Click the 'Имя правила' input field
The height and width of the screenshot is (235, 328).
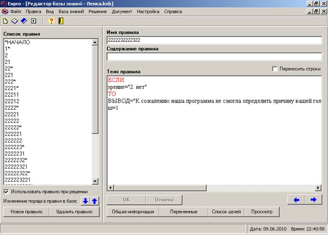tap(214, 40)
